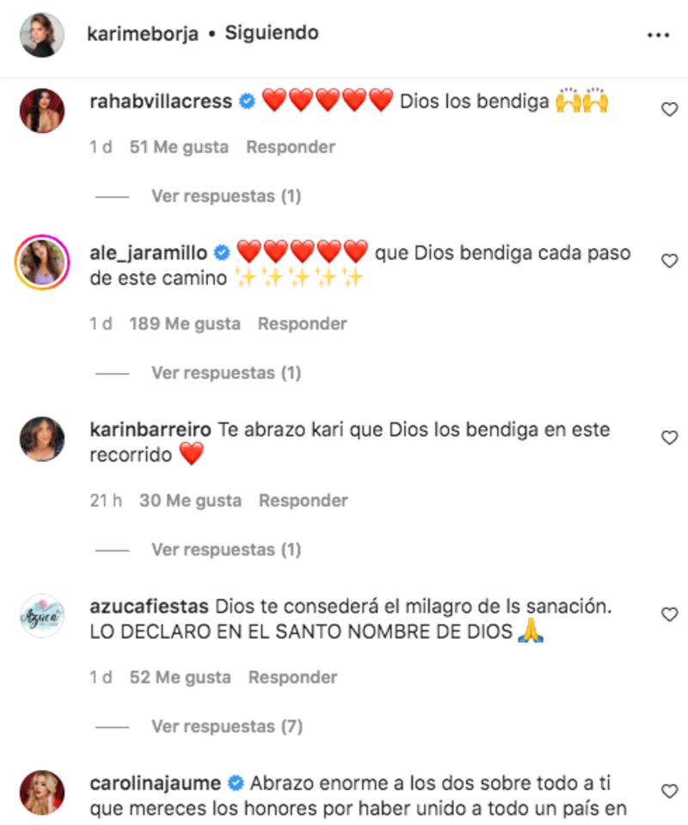View ale_jaramillo story avatar ring
The height and width of the screenshot is (825, 688).
(41, 262)
